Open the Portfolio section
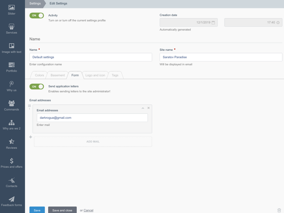This screenshot has height=213, width=284. point(12,67)
